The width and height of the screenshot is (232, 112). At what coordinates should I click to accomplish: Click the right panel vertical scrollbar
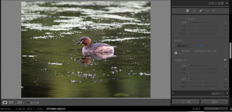click(x=230, y=51)
